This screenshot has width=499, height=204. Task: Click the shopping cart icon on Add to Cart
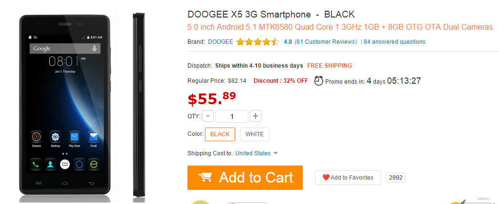point(205,177)
